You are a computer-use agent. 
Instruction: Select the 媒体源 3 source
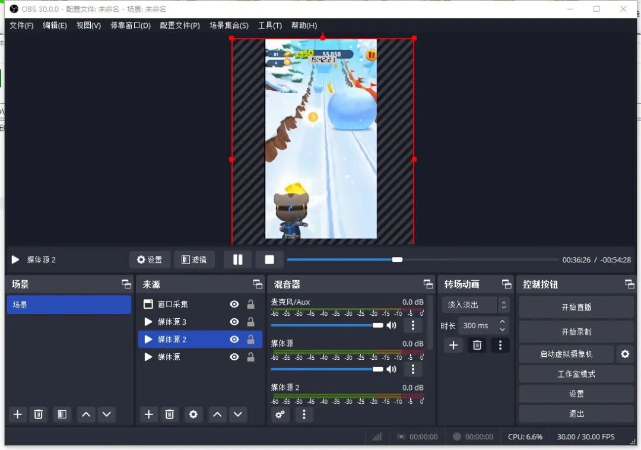tap(201, 322)
